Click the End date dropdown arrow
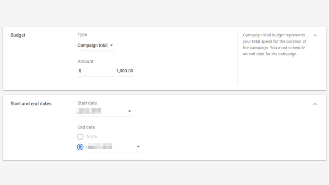 138,147
